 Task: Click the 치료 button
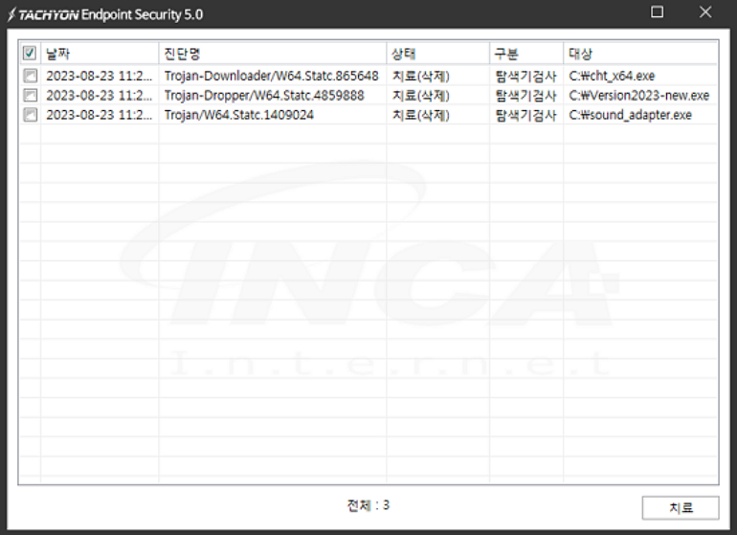click(x=681, y=508)
